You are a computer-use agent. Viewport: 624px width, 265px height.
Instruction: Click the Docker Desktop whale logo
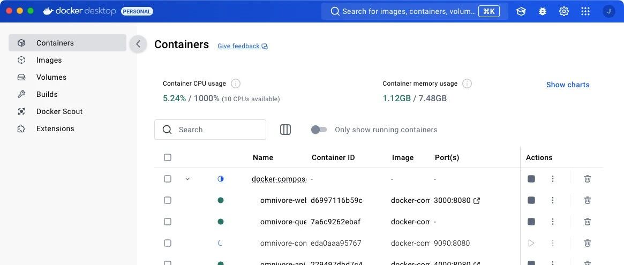pyautogui.click(x=48, y=11)
